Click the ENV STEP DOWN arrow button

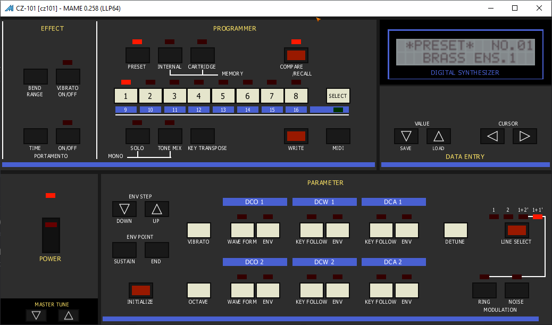(124, 209)
